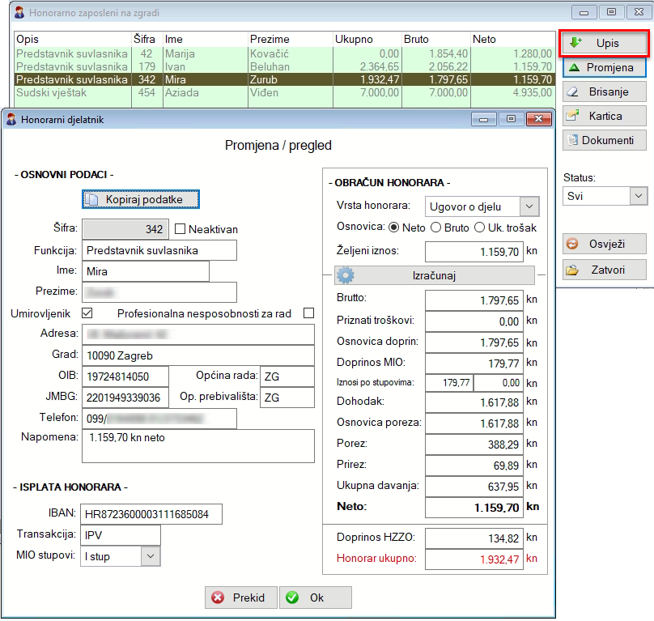Viewport: 654px width, 621px height.
Task: Click into the IBAN input field
Action: (x=151, y=514)
